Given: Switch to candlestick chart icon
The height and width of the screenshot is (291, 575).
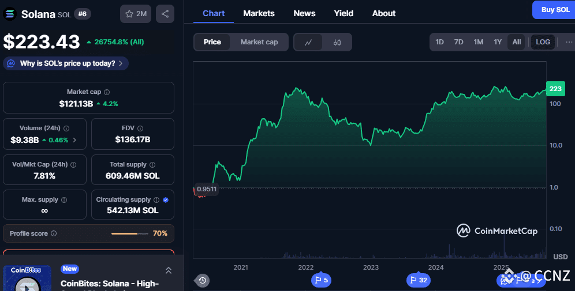Looking at the screenshot, I should tap(337, 42).
